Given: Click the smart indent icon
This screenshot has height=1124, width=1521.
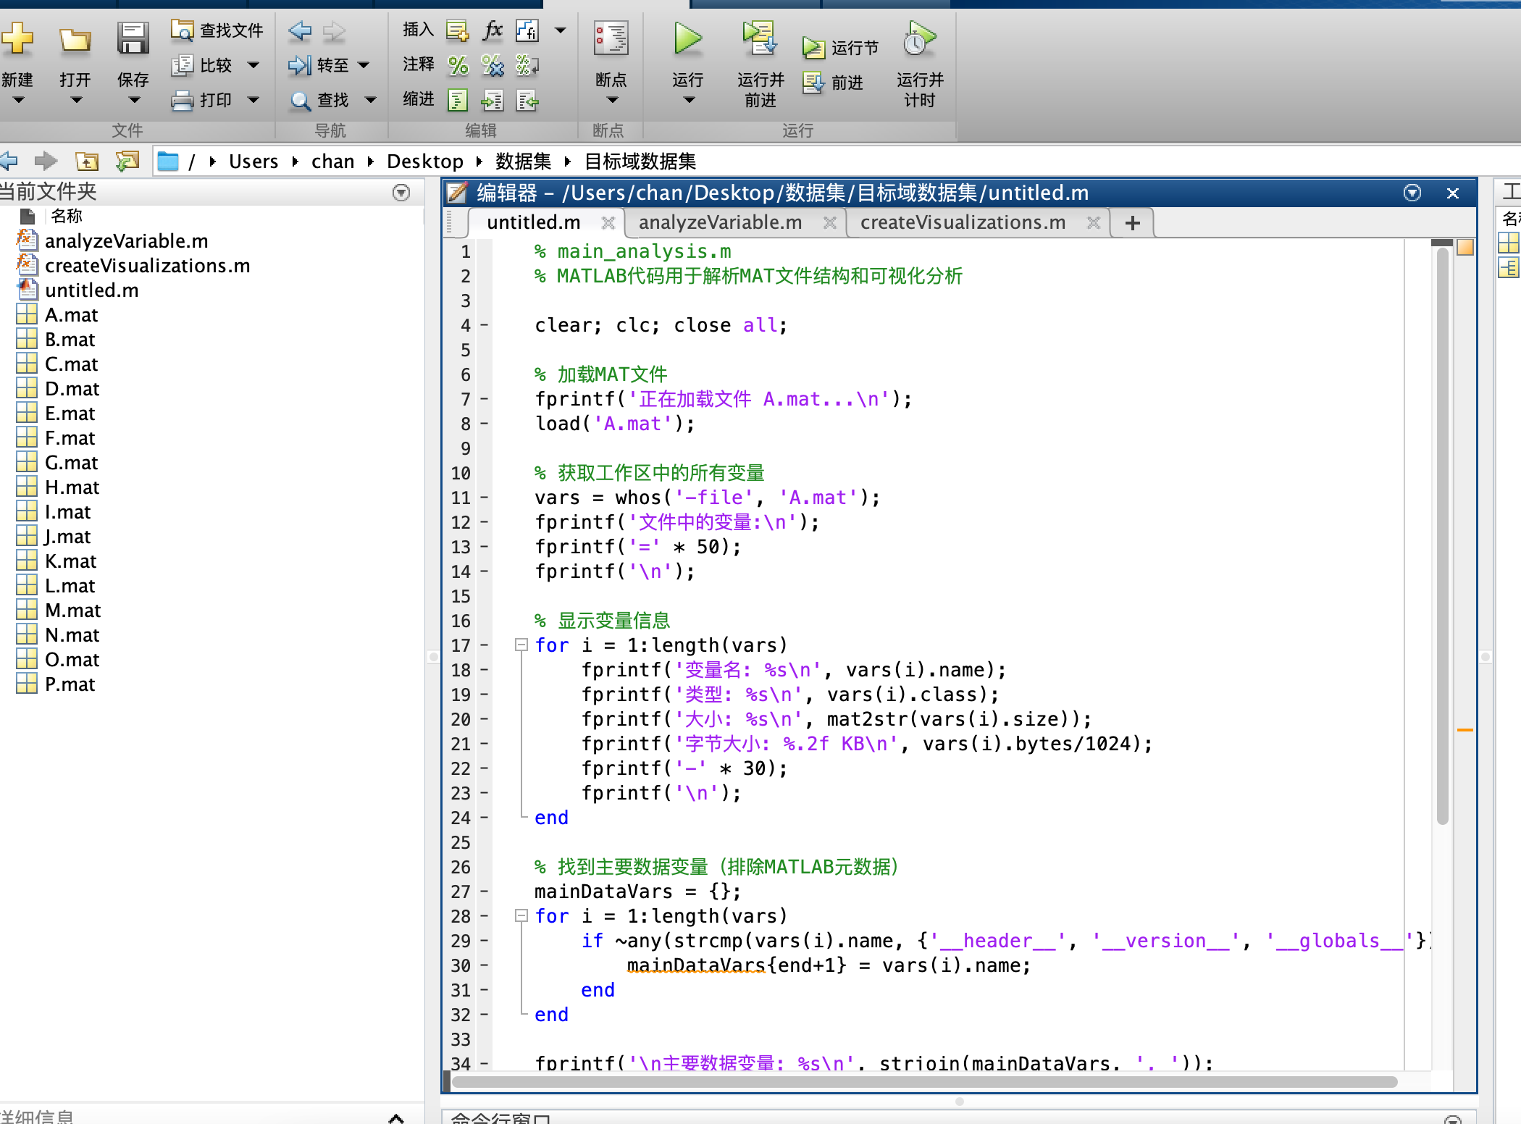Looking at the screenshot, I should [x=457, y=100].
